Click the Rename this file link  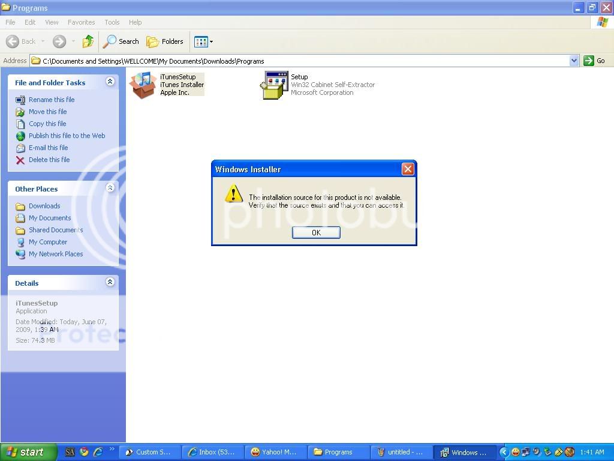point(52,100)
